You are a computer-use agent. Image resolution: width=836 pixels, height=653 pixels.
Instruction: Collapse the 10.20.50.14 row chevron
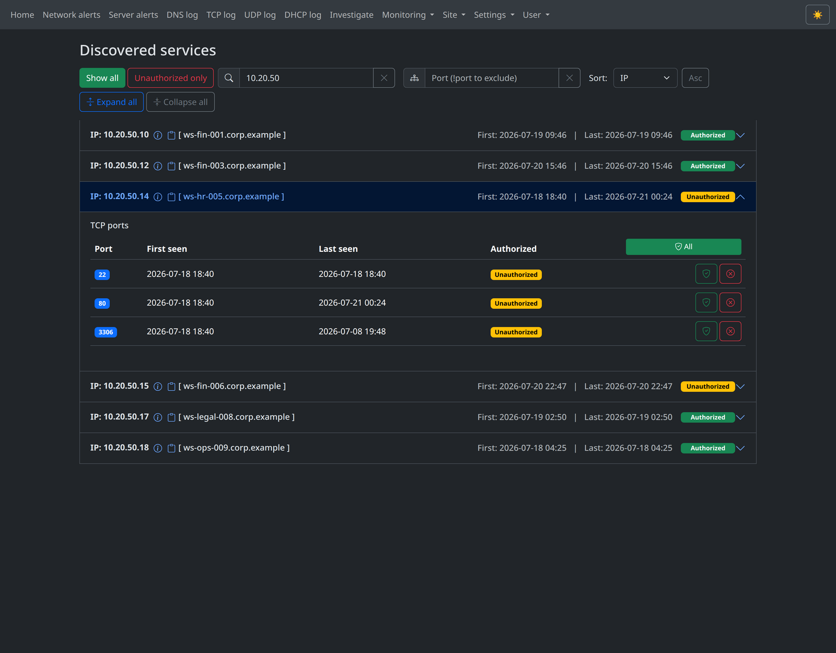tap(740, 197)
